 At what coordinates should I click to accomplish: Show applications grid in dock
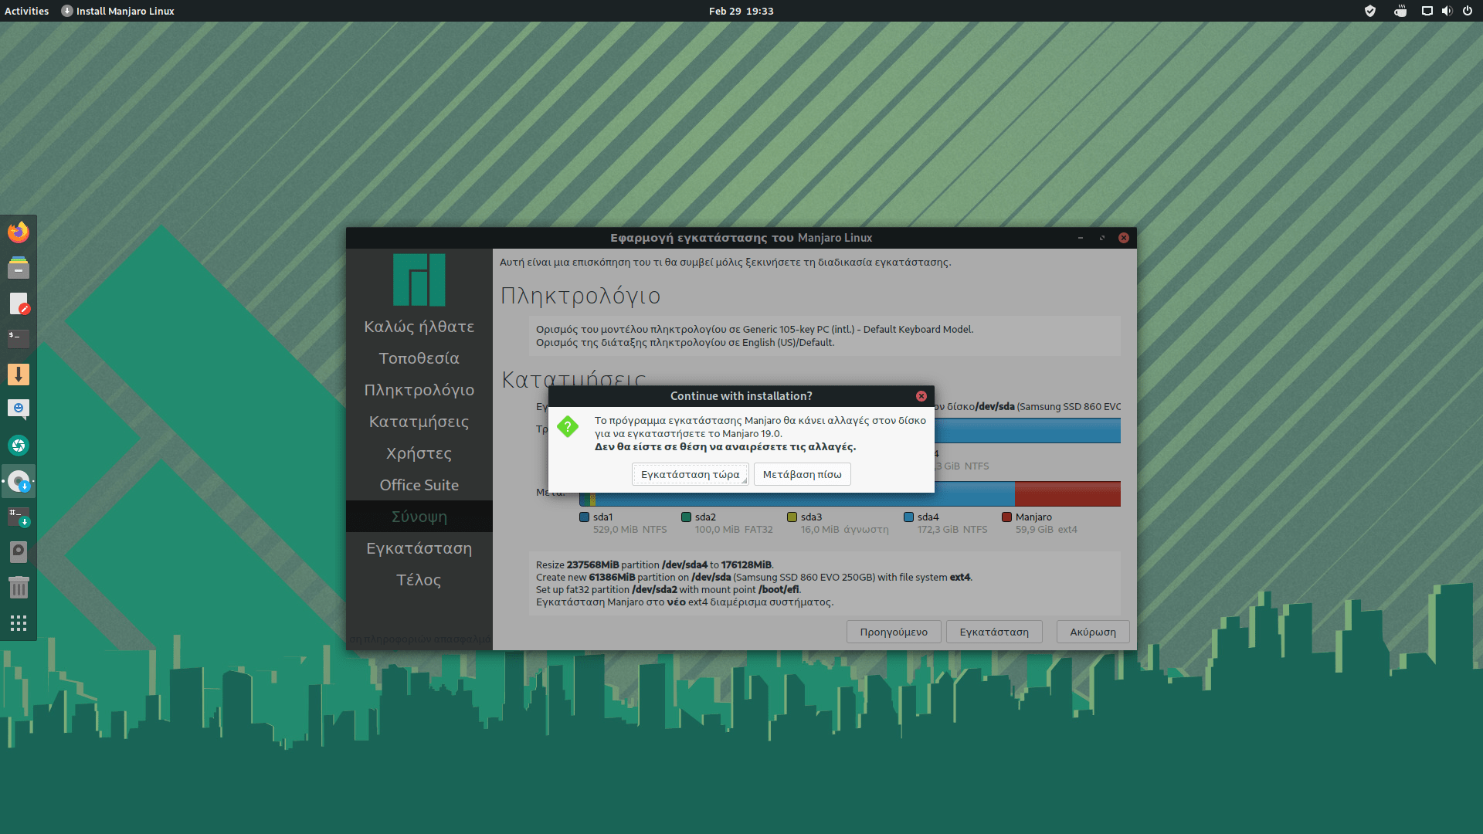(19, 623)
